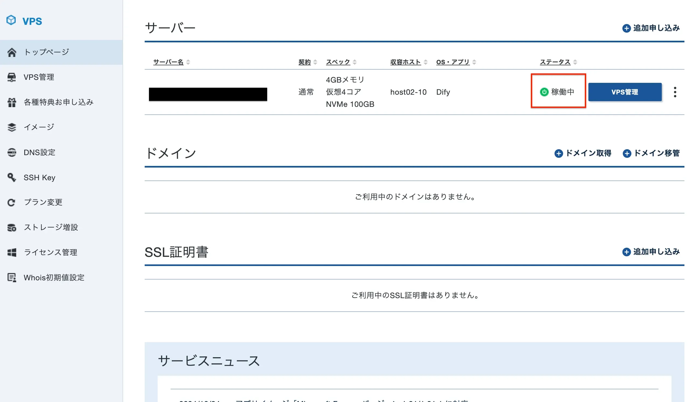
Task: Click the VPS cube logo icon
Action: 11,20
